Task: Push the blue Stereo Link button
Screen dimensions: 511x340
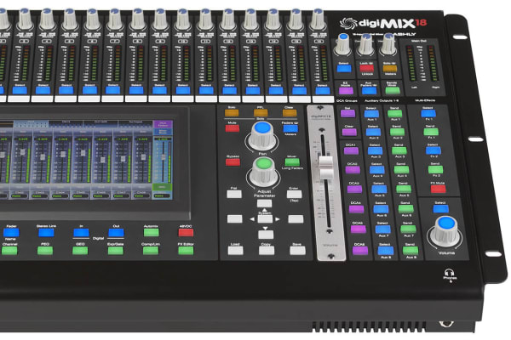Action: point(46,232)
